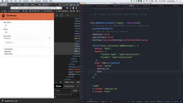The height and width of the screenshot is (103, 183).
Task: Click the Atom status bar close icon
Action: point(84,102)
